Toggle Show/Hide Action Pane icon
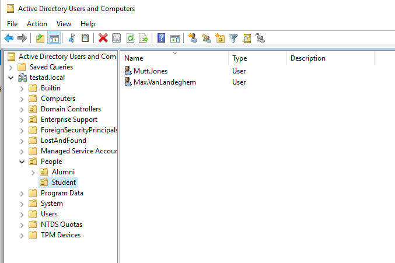The width and height of the screenshot is (395, 263). click(x=175, y=38)
